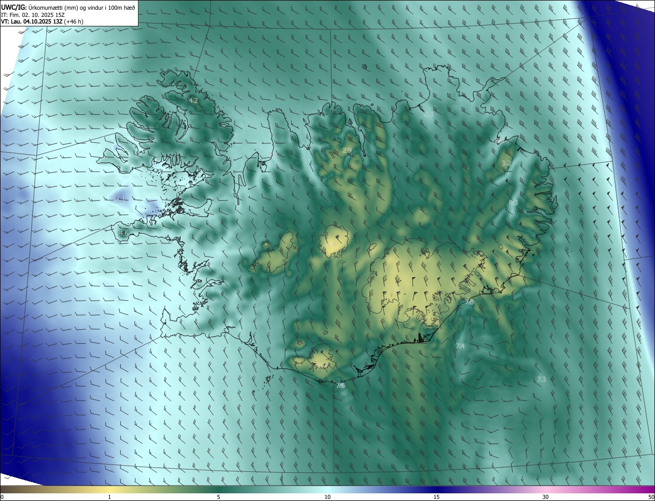Select the 2.9 value label on the map
Screen dimensions: 655x501
[347, 150]
